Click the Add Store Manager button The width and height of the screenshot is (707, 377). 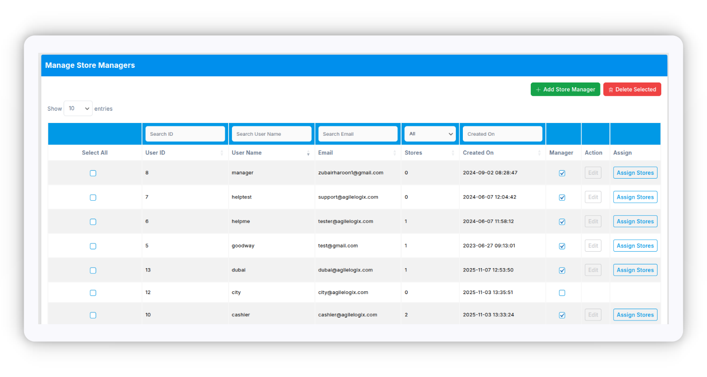pyautogui.click(x=565, y=90)
